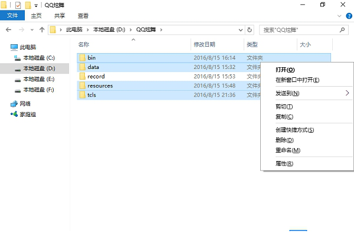The height and width of the screenshot is (240, 354).
Task: Select the folder name 'bin'
Action: (x=91, y=58)
